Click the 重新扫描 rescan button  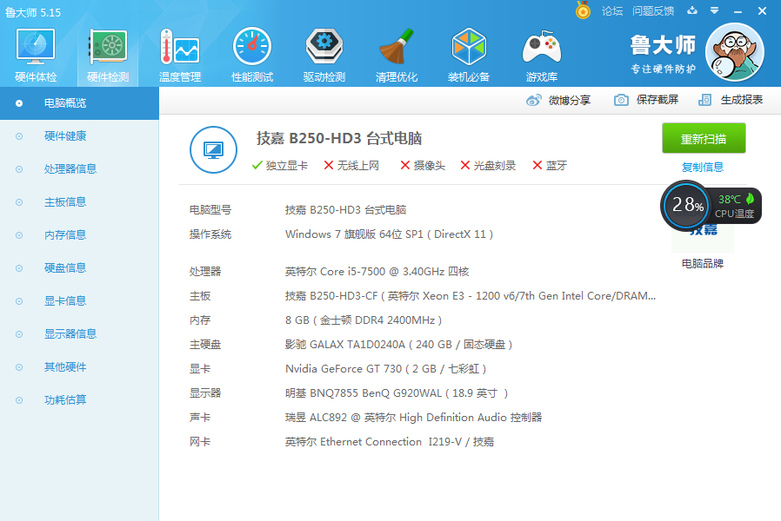point(704,138)
